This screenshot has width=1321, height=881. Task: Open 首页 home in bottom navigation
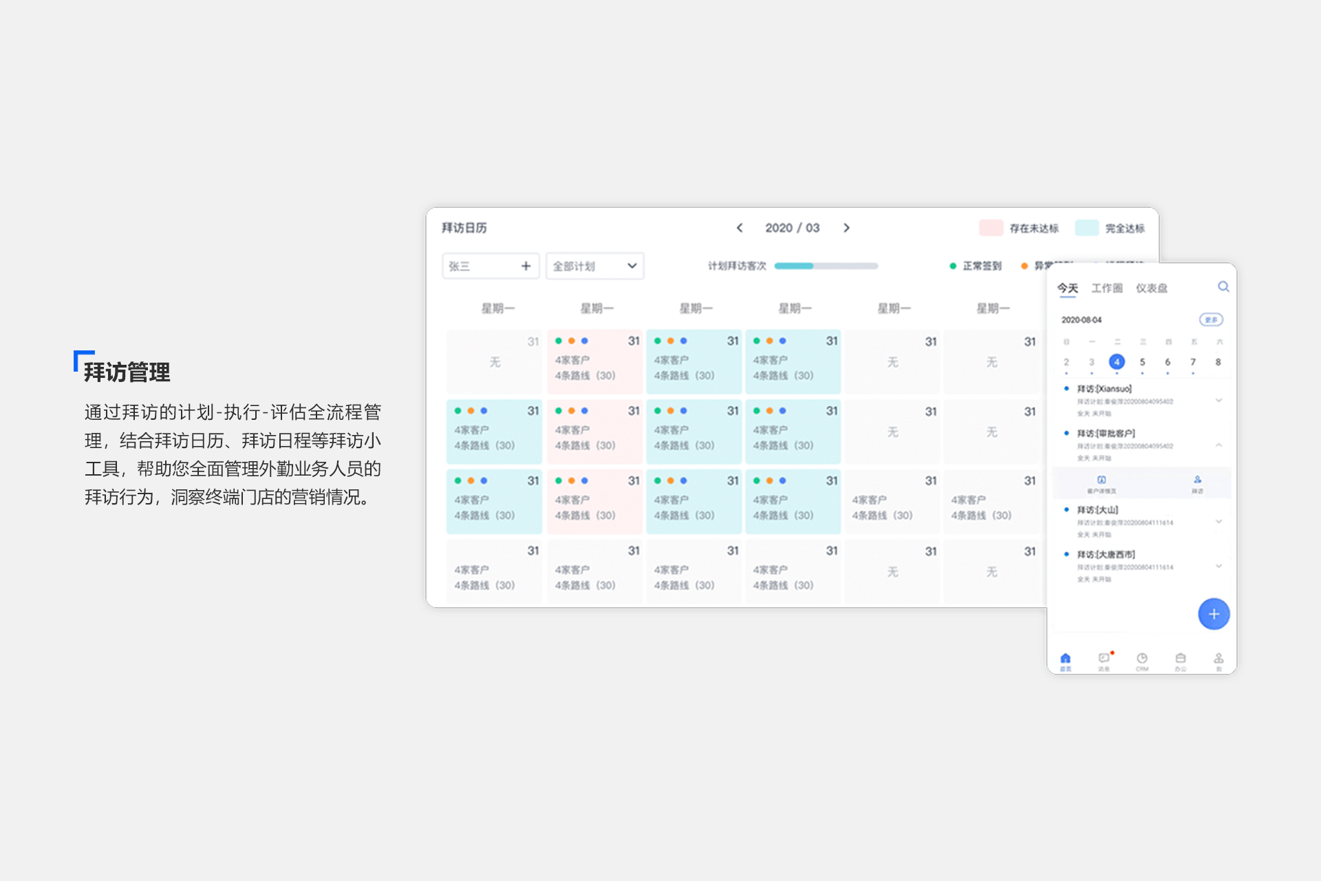(x=1065, y=661)
